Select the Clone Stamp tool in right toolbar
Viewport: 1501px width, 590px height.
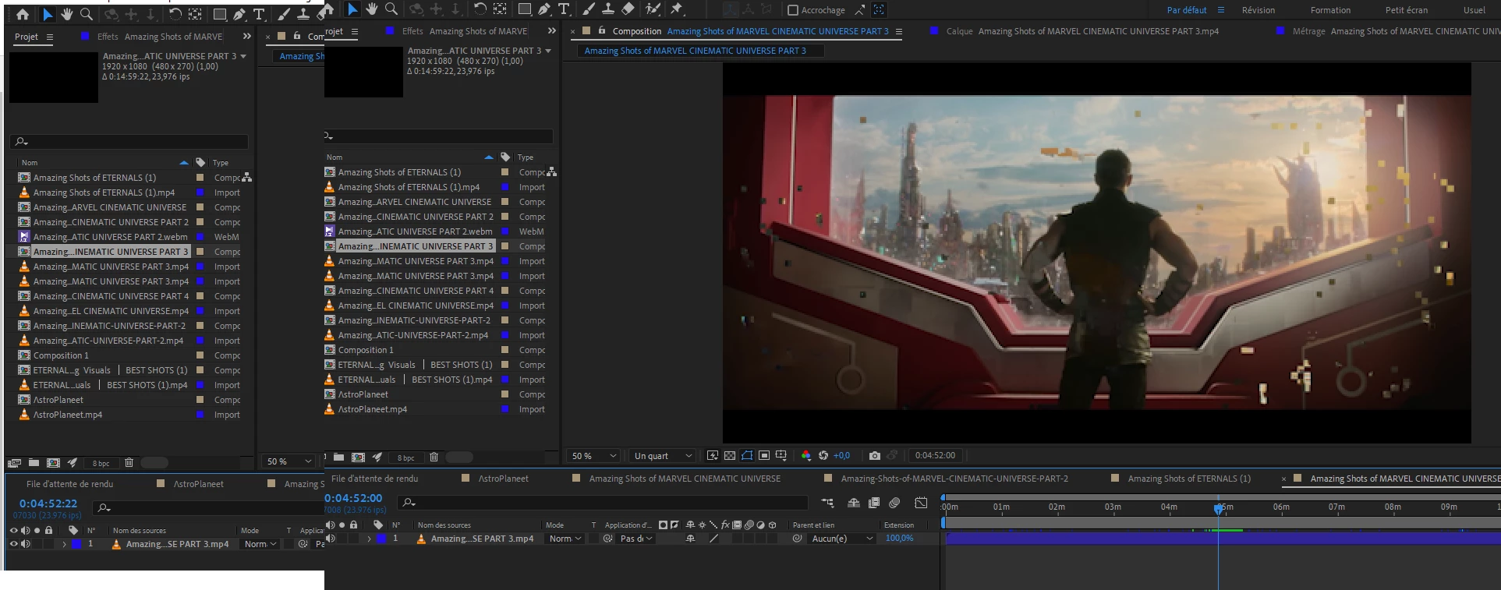(x=607, y=9)
